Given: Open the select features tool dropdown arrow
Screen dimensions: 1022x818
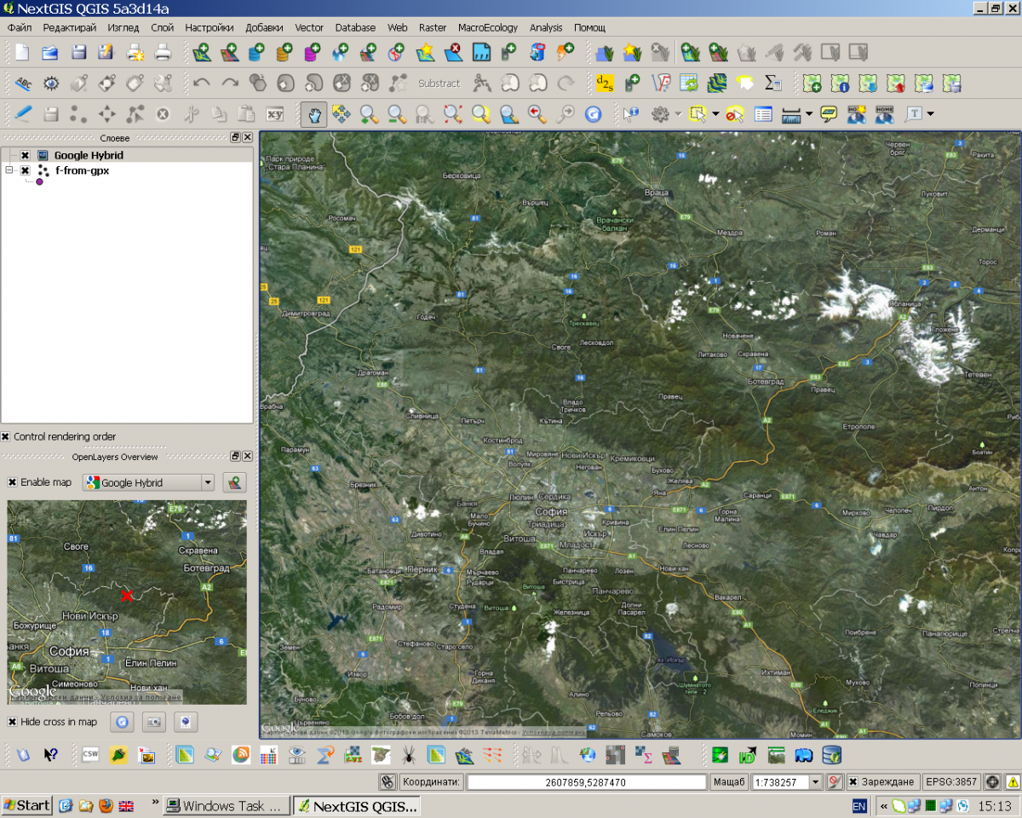Looking at the screenshot, I should [x=715, y=114].
